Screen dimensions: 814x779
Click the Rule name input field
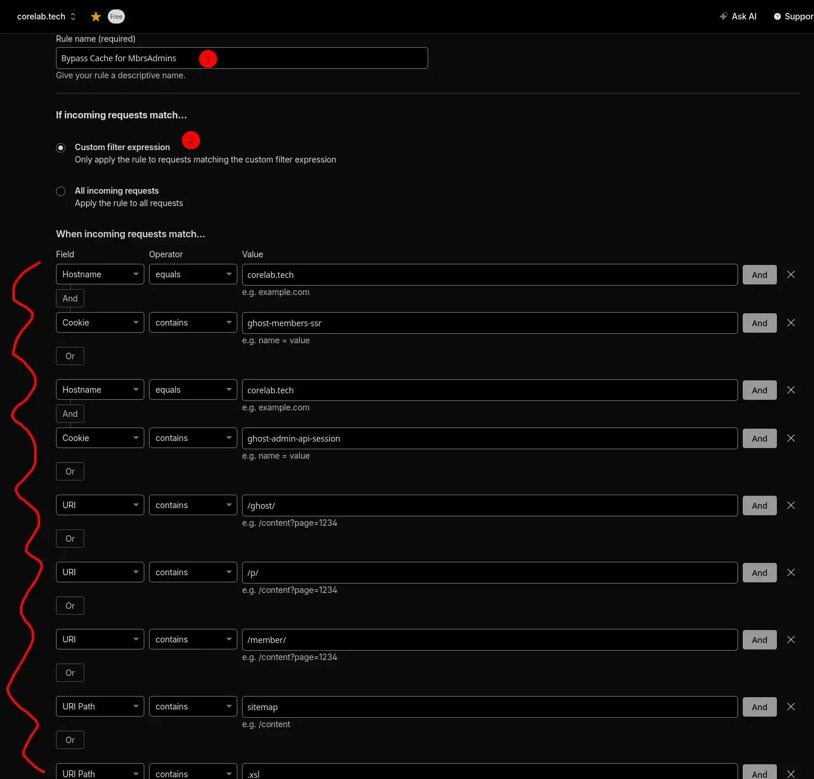pyautogui.click(x=241, y=58)
